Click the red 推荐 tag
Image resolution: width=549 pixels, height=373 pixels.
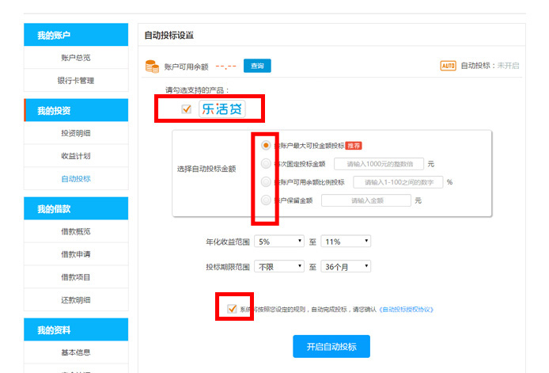pos(354,146)
